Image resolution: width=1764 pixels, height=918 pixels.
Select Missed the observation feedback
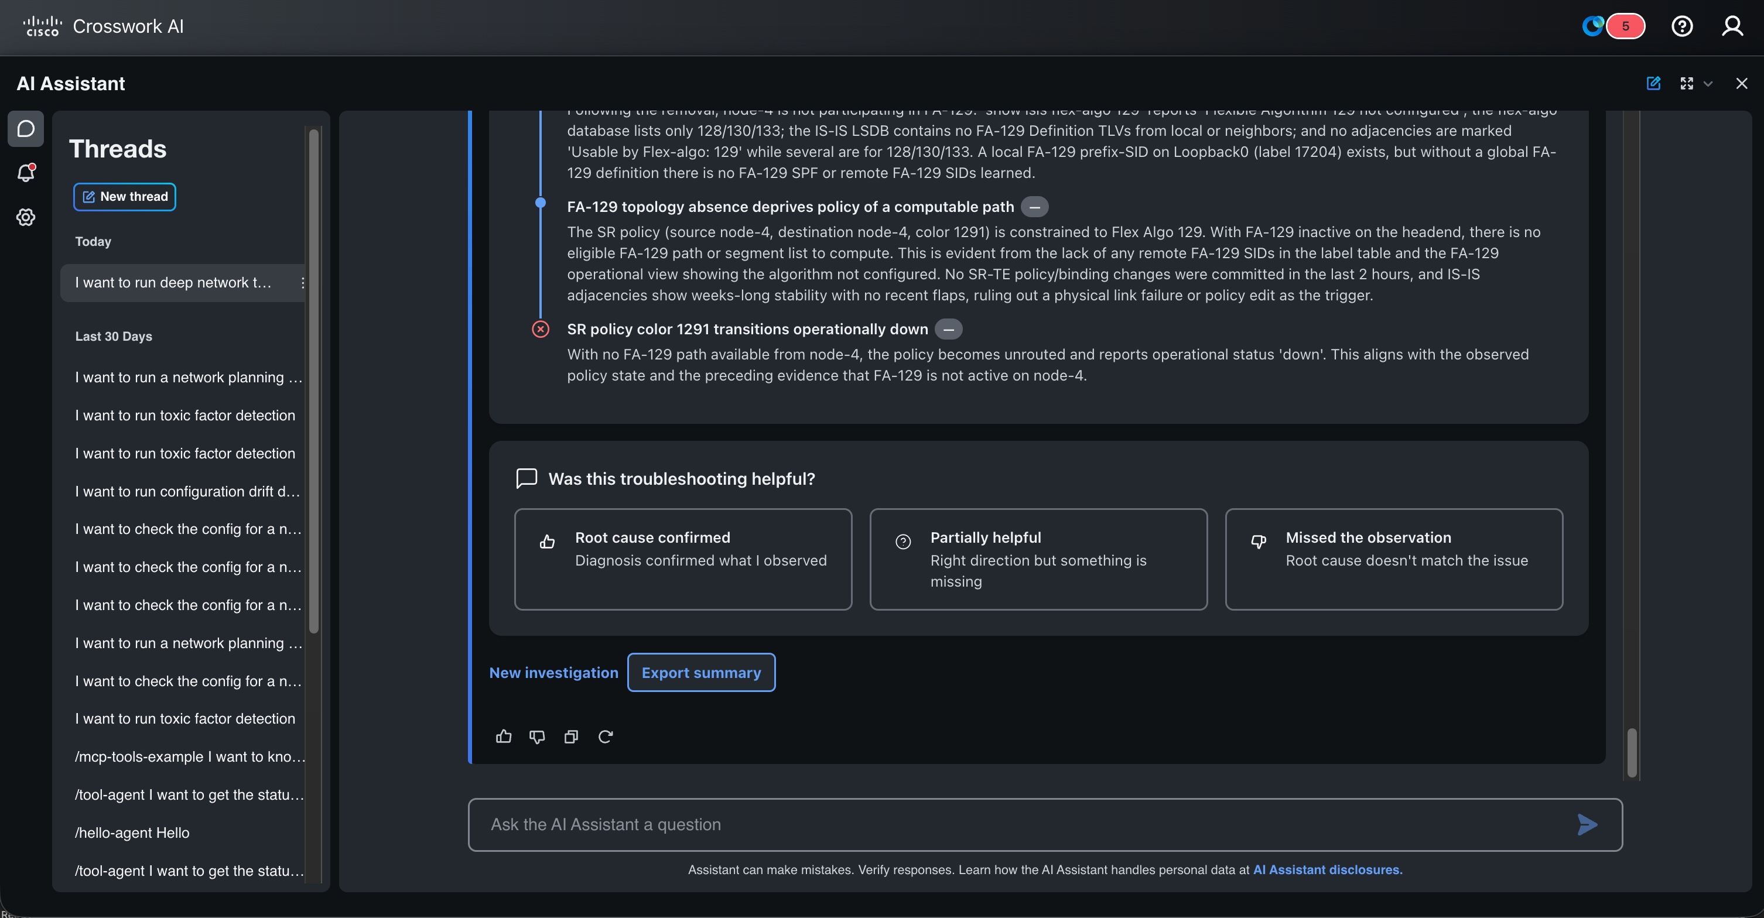click(1393, 559)
